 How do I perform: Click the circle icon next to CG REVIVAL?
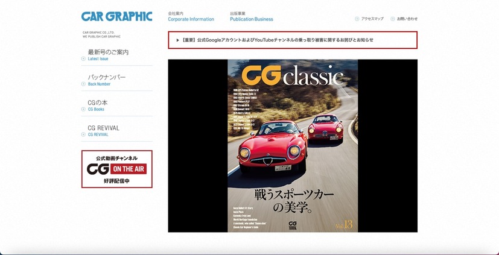[83, 134]
